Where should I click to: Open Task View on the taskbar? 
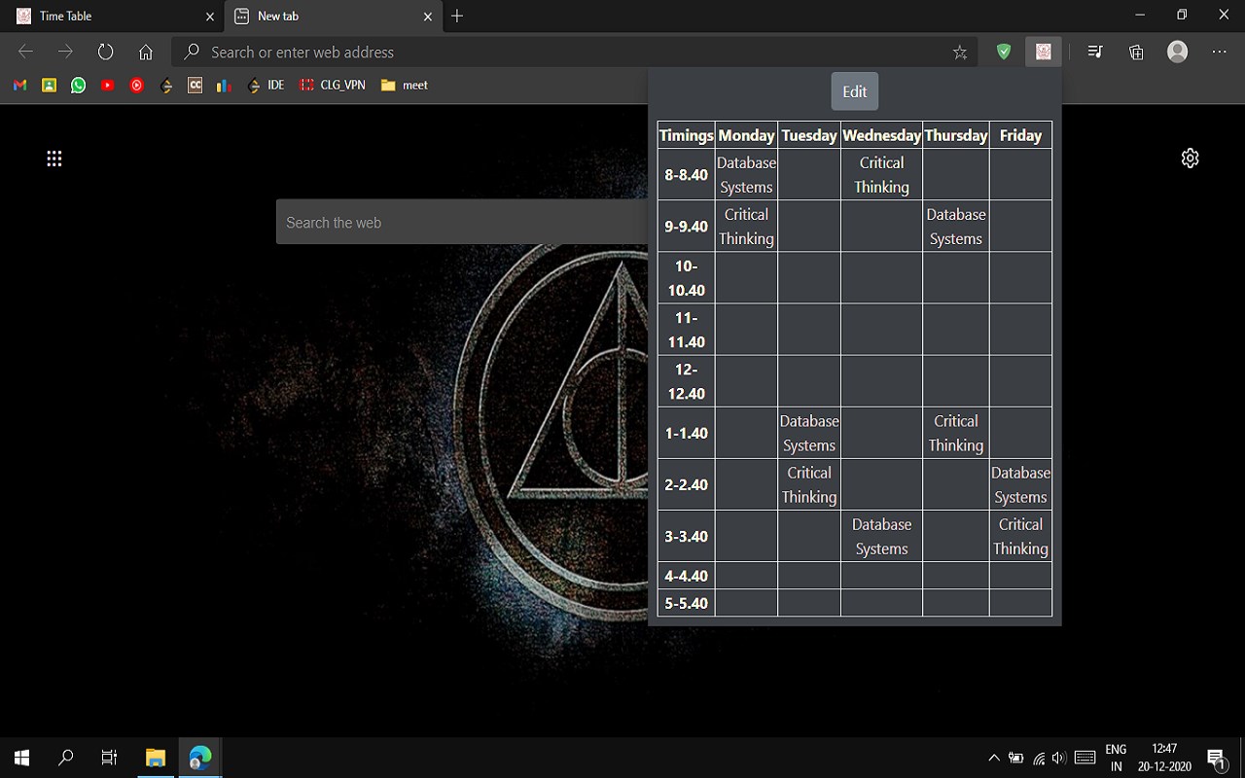pos(109,758)
